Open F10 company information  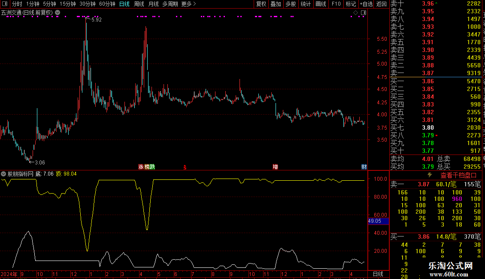coord(336,4)
